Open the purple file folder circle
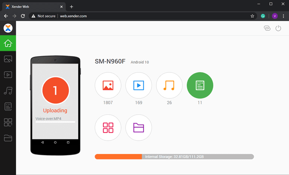 [x=139, y=128]
